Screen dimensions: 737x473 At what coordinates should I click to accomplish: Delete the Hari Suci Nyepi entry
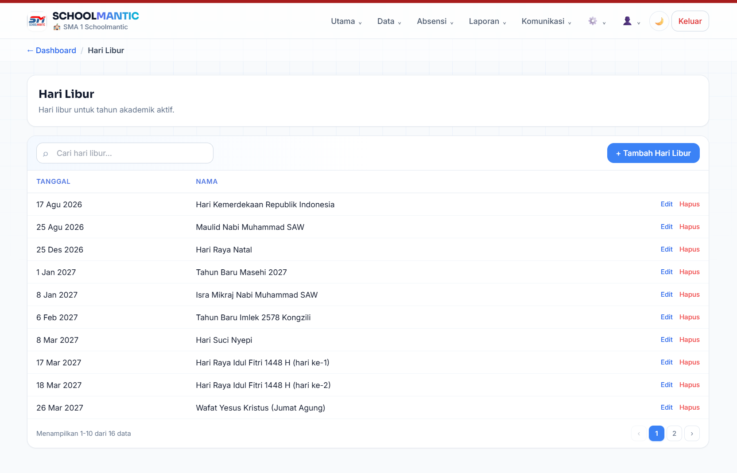[x=690, y=340]
